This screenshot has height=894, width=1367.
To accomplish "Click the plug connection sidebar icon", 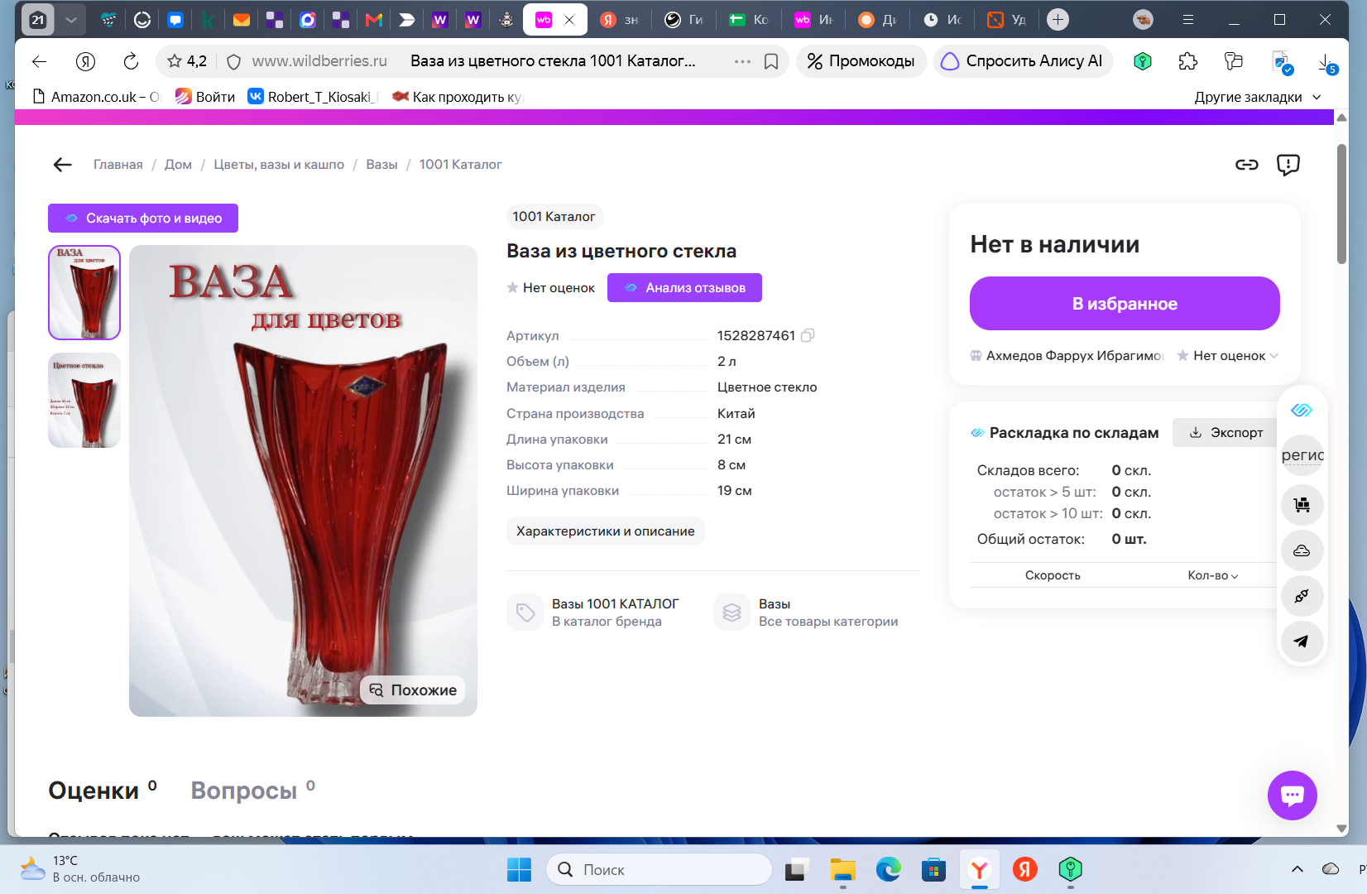I will click(1302, 596).
